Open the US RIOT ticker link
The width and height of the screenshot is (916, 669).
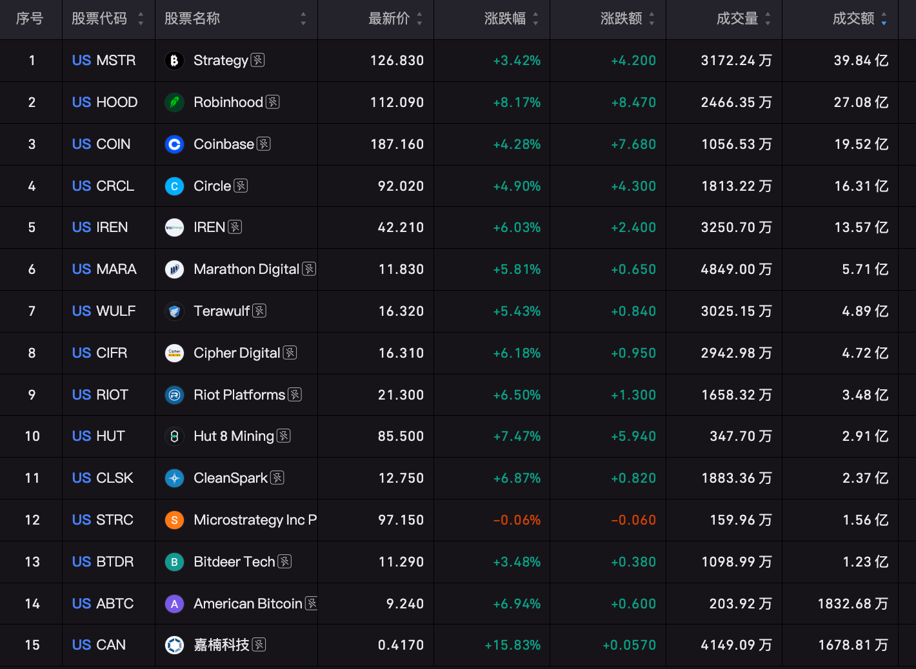(101, 395)
